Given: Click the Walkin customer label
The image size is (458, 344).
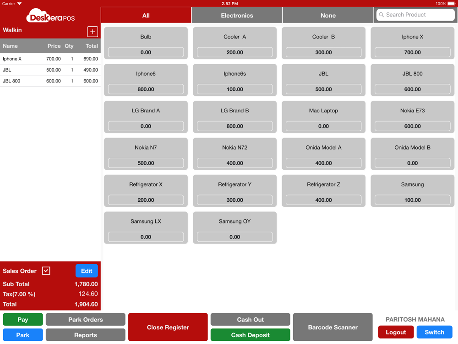Looking at the screenshot, I should [x=12, y=30].
